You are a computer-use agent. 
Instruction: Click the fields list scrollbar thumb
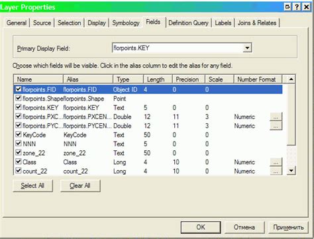[x=291, y=115]
